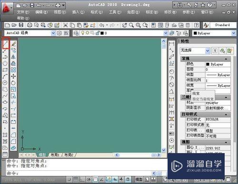Select the Mirror tool
This screenshot has height=184, width=238.
pyautogui.click(x=13, y=57)
